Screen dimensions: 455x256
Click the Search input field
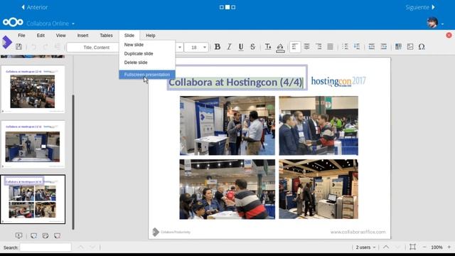coord(45,247)
